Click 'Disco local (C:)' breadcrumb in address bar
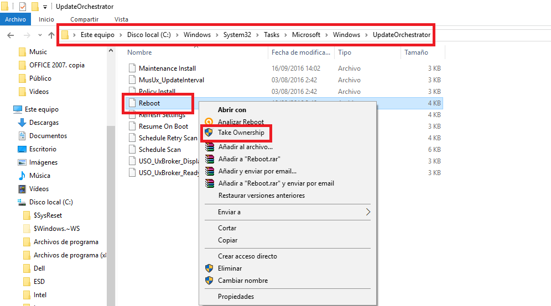Image resolution: width=551 pixels, height=306 pixels. tap(149, 35)
